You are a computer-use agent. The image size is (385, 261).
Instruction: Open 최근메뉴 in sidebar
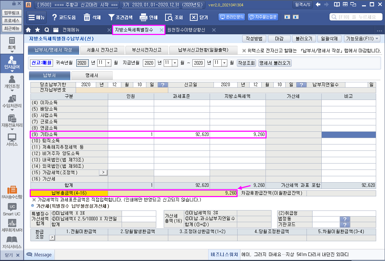coord(12,29)
